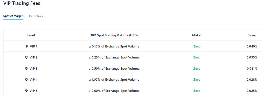Click the Zero maker fee for VIP 3
Screen dimensions: 262x99
click(197, 69)
